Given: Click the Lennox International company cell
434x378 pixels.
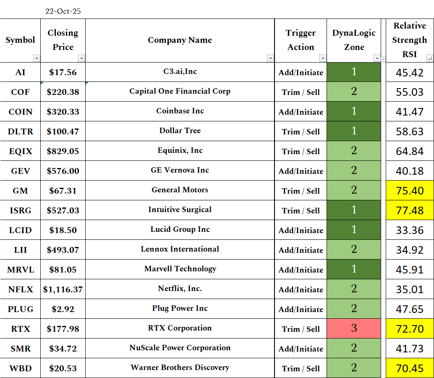Looking at the screenshot, I should tap(180, 249).
